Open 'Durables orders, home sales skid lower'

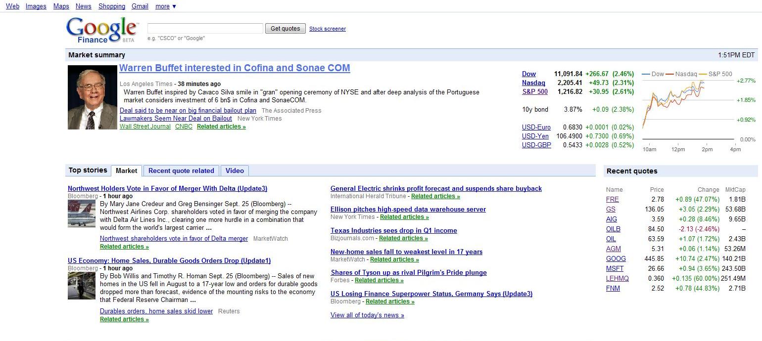(x=156, y=311)
